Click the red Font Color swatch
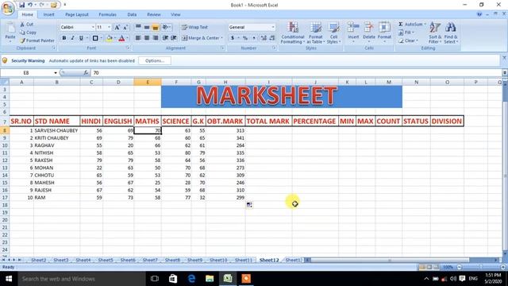Image resolution: width=508 pixels, height=286 pixels. click(121, 38)
